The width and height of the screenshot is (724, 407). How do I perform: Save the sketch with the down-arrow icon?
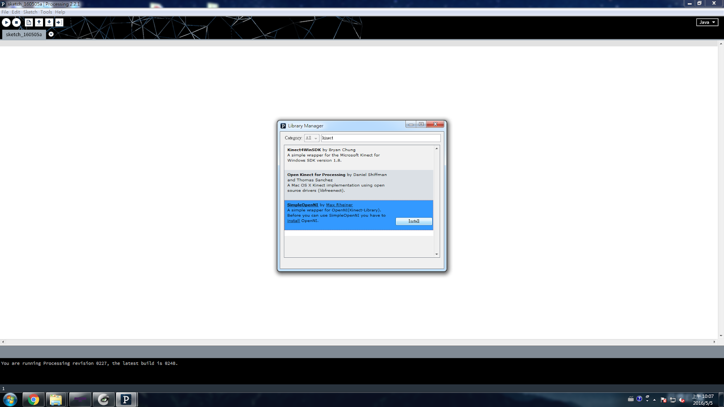coord(49,22)
